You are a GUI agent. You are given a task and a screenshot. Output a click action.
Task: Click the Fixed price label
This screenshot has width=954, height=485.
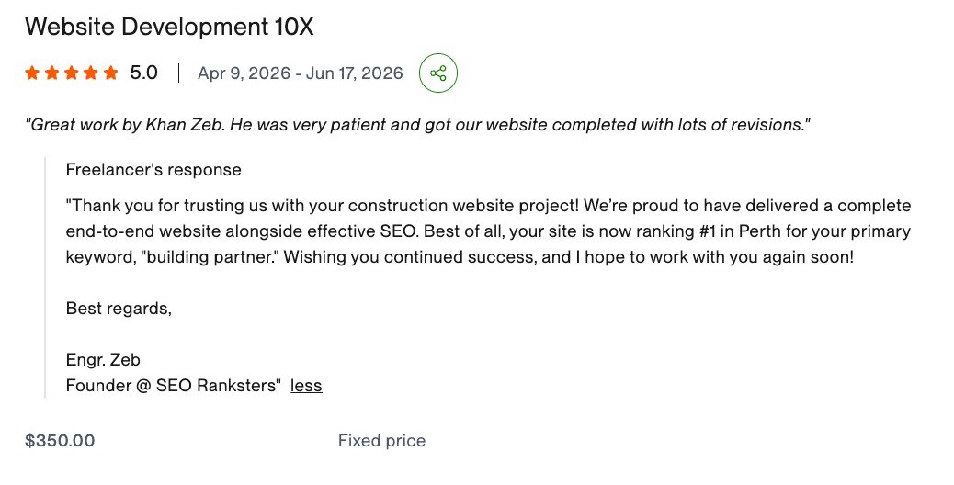click(381, 441)
